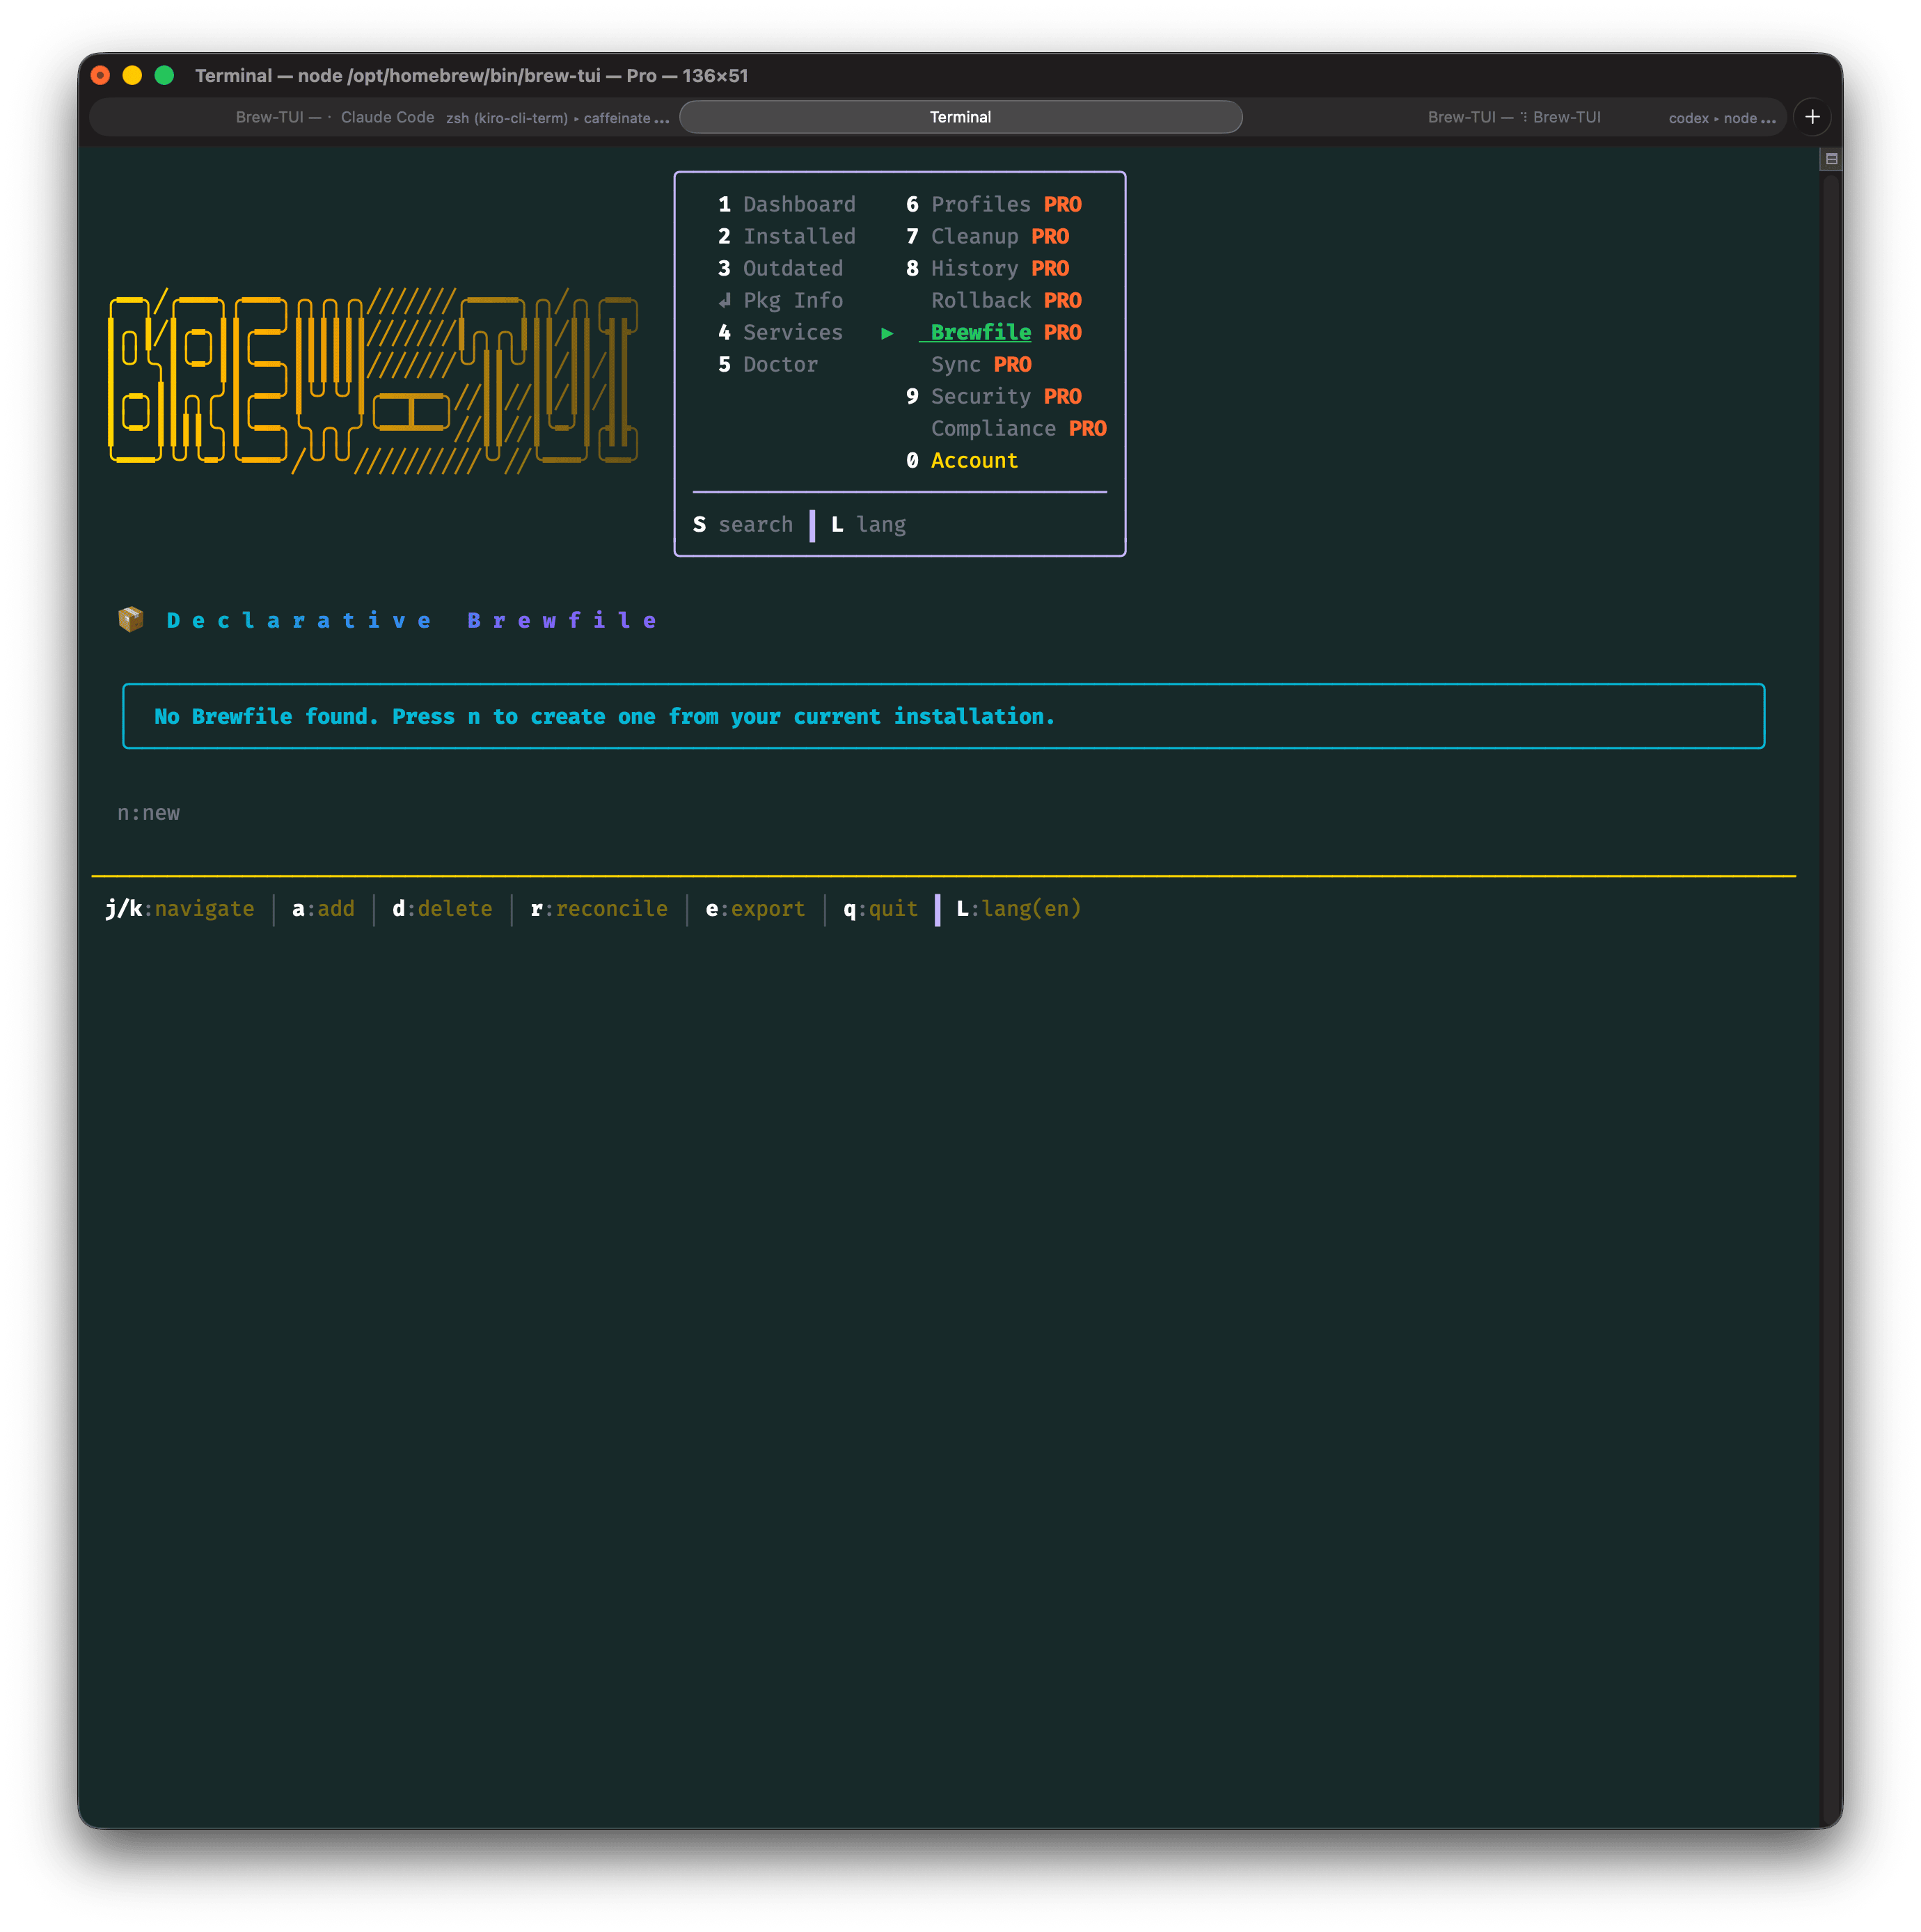Image resolution: width=1921 pixels, height=1932 pixels.
Task: Click the Declarative Brewfile heading
Action: (412, 620)
